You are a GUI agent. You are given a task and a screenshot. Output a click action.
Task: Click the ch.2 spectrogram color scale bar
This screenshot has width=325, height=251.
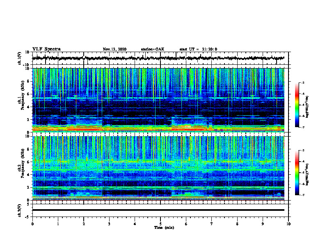coord(297,173)
